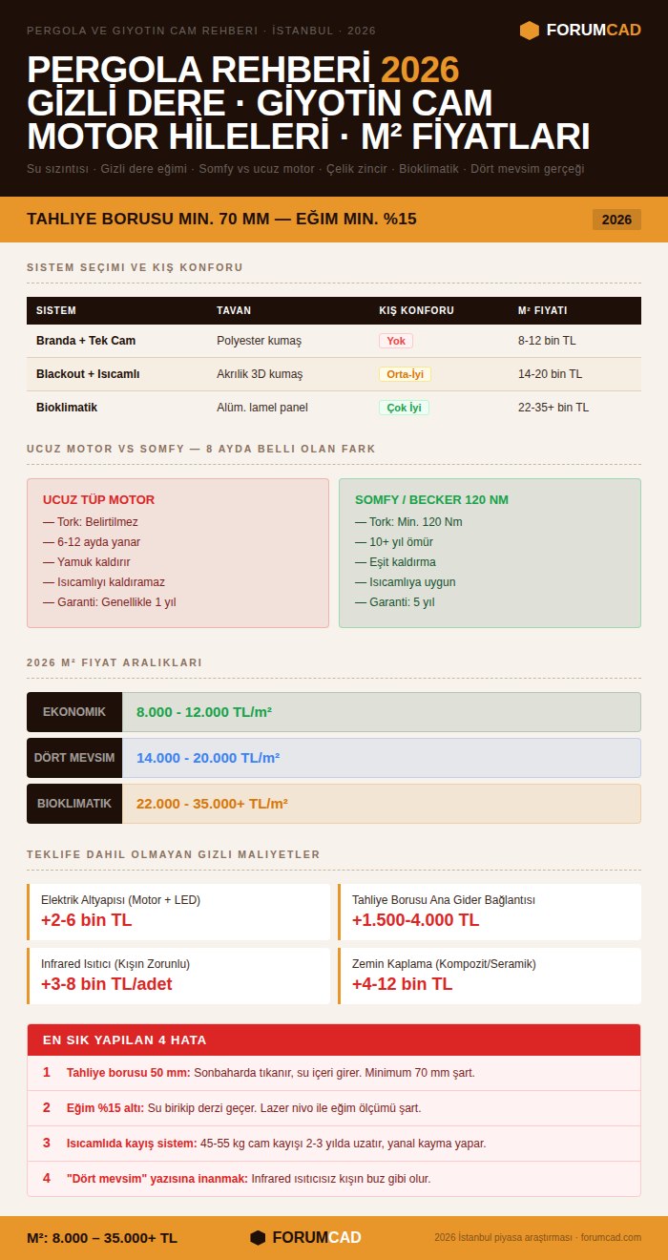Select the TAVAN column header

point(234,311)
